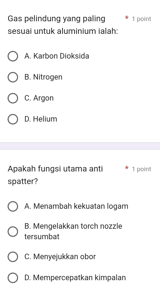
Task: Choose the Nitrogen radio option
Action: (x=13, y=77)
